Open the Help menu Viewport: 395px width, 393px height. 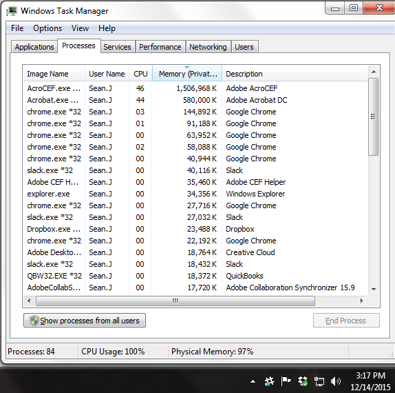(x=107, y=28)
